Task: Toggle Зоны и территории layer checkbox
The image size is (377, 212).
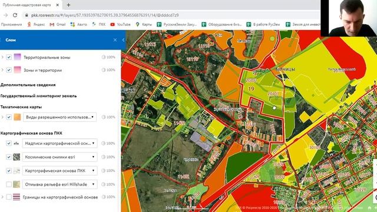Action: [x=9, y=70]
